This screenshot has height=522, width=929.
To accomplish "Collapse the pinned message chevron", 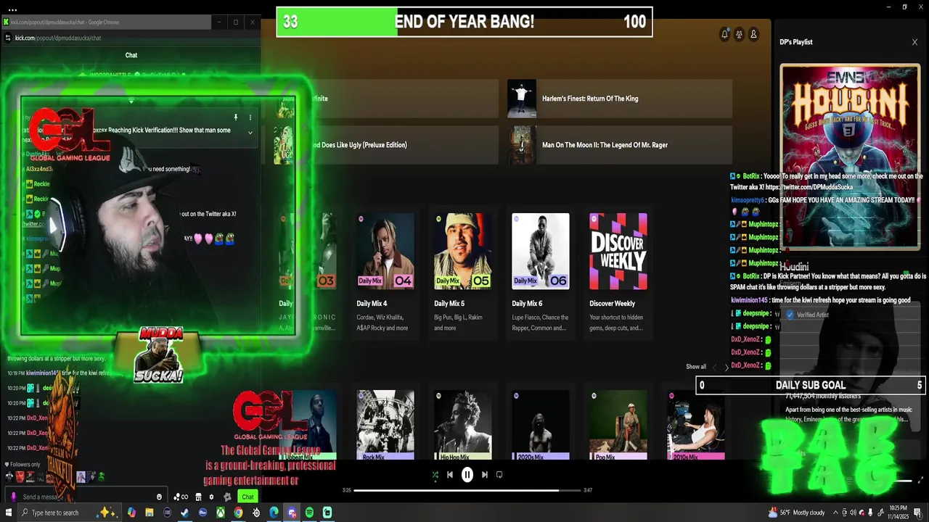I will click(250, 133).
